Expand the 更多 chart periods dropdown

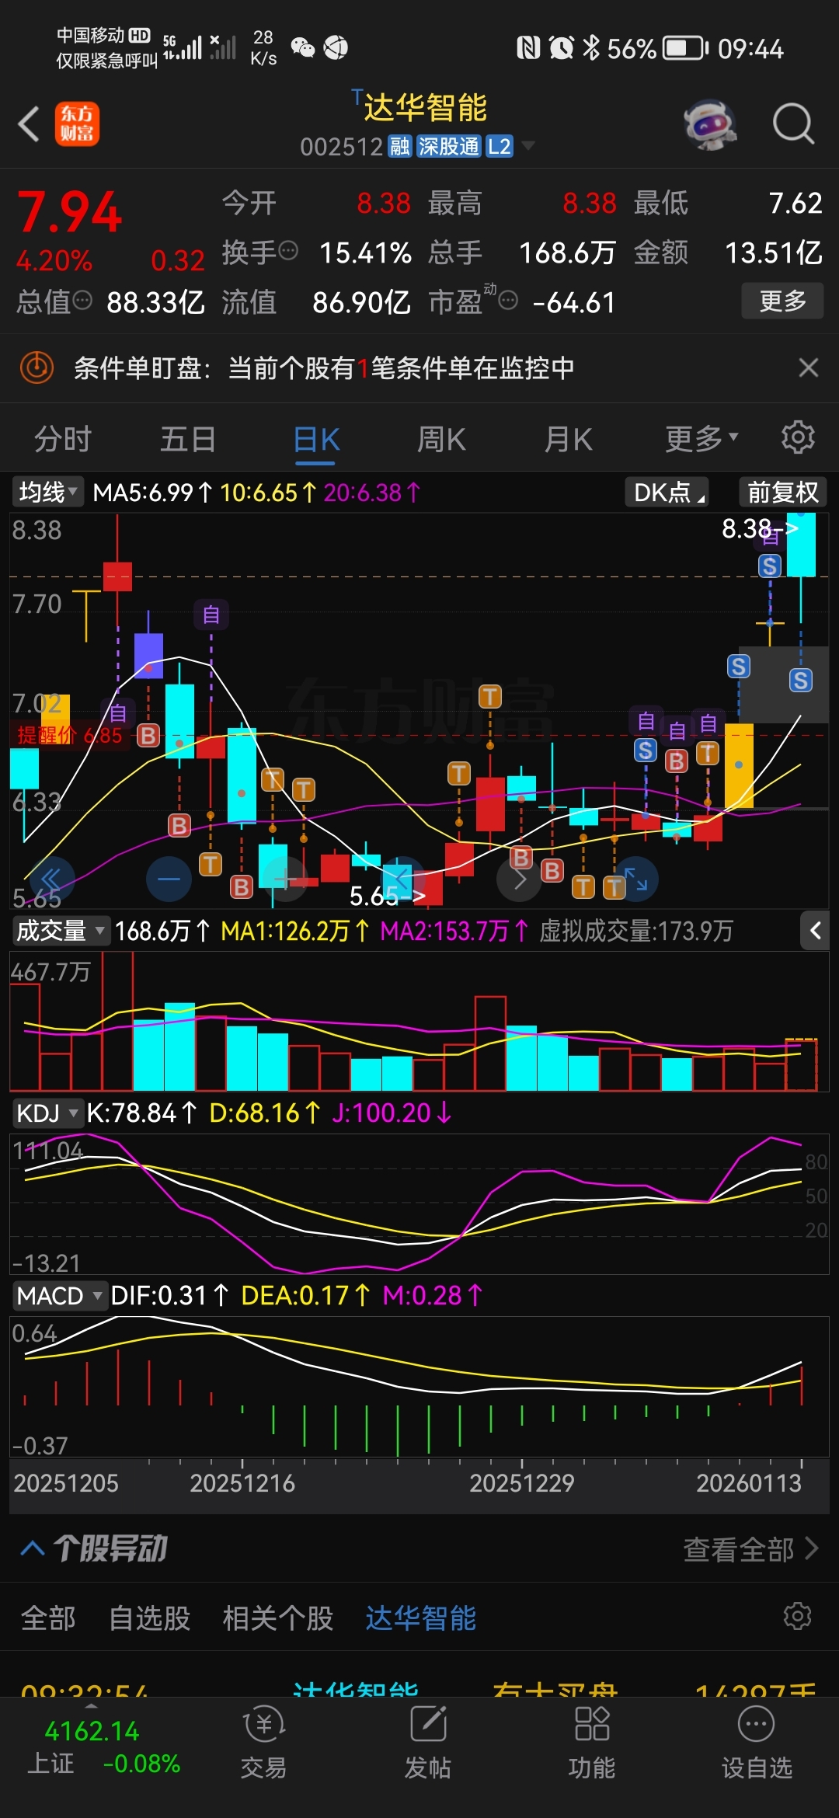(x=701, y=439)
